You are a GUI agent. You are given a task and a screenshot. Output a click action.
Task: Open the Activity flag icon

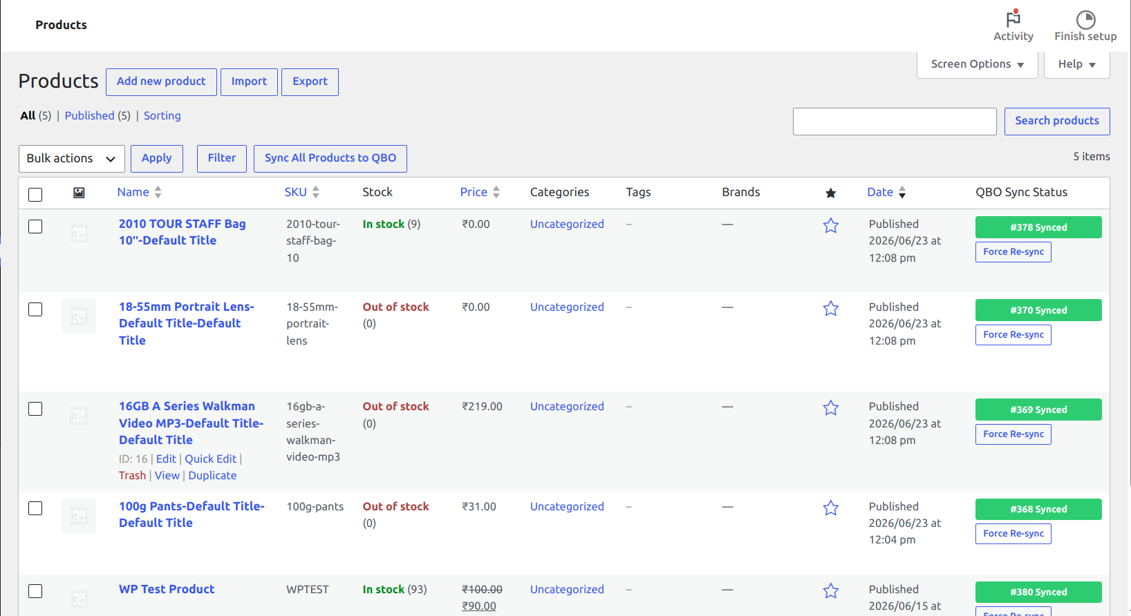[1013, 19]
